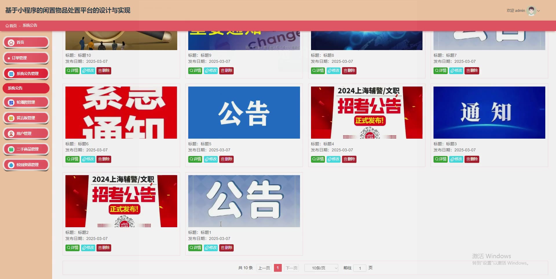Delete the 标题6 announcement

[x=104, y=159]
